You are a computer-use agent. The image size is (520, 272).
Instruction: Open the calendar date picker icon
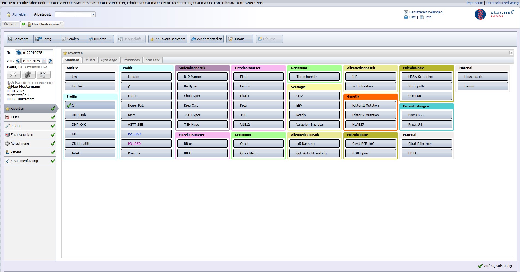[44, 61]
